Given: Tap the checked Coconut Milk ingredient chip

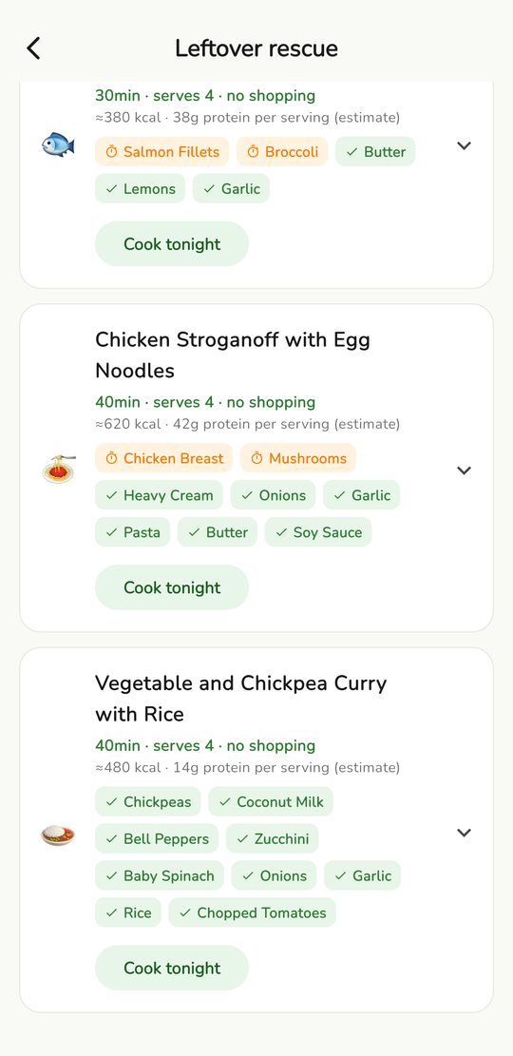Looking at the screenshot, I should 271,801.
